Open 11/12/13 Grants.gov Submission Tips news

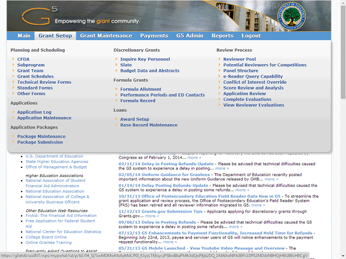point(161,212)
